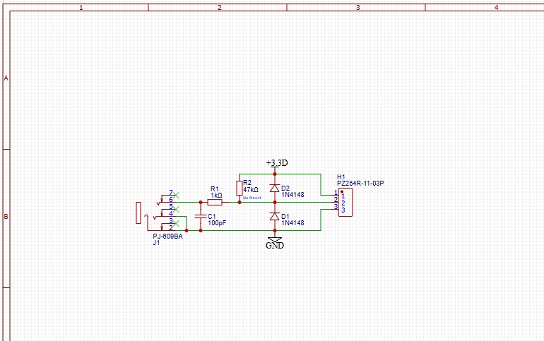The height and width of the screenshot is (341, 544).
Task: Click the "R1" designator label
Action: pyautogui.click(x=215, y=189)
